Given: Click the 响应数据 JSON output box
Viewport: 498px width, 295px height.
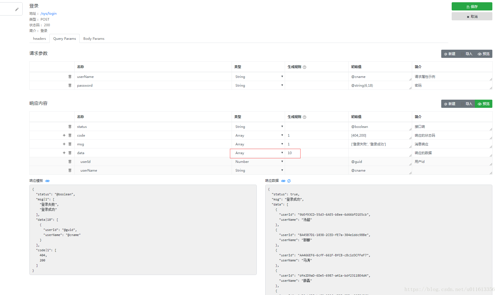Looking at the screenshot, I should (x=379, y=240).
